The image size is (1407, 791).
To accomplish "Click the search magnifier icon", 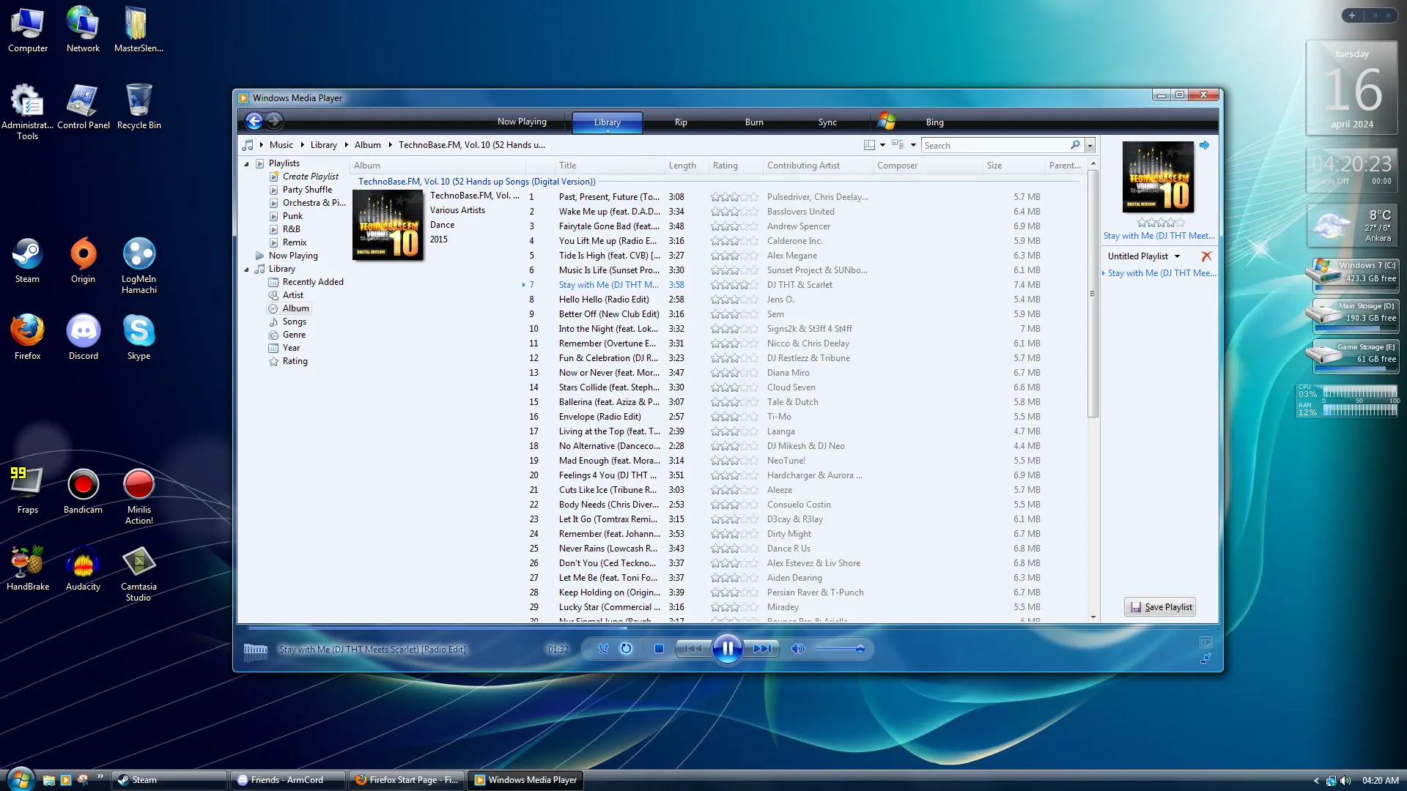I will (1075, 145).
